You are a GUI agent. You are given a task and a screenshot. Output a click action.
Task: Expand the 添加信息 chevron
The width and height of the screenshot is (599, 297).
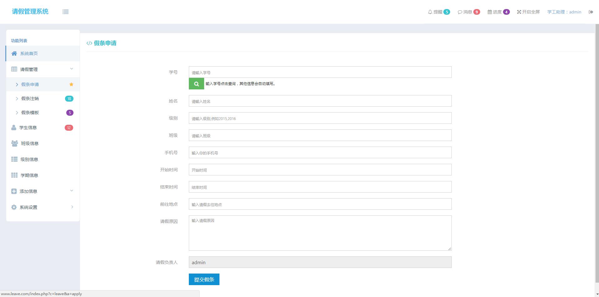tap(72, 191)
